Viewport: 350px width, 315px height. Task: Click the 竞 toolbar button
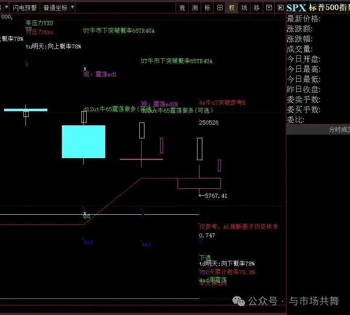(182, 8)
